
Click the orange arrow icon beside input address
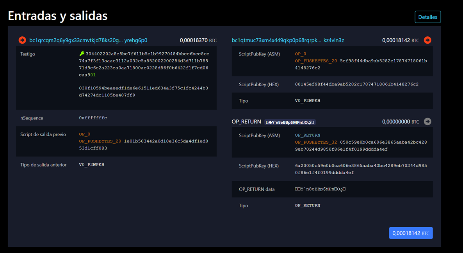click(22, 40)
